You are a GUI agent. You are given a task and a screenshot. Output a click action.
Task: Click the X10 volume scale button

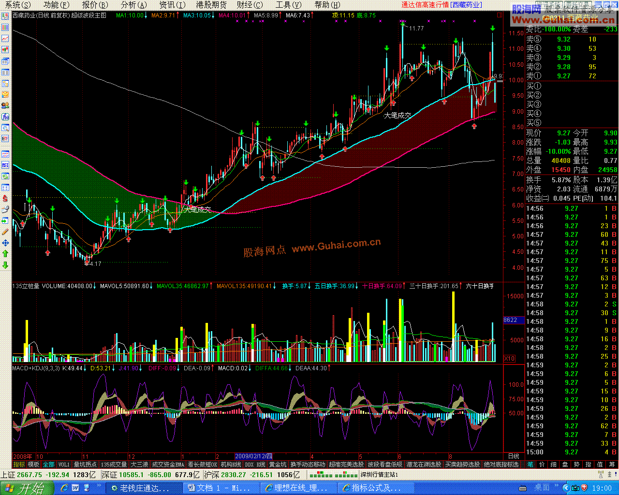(510, 359)
